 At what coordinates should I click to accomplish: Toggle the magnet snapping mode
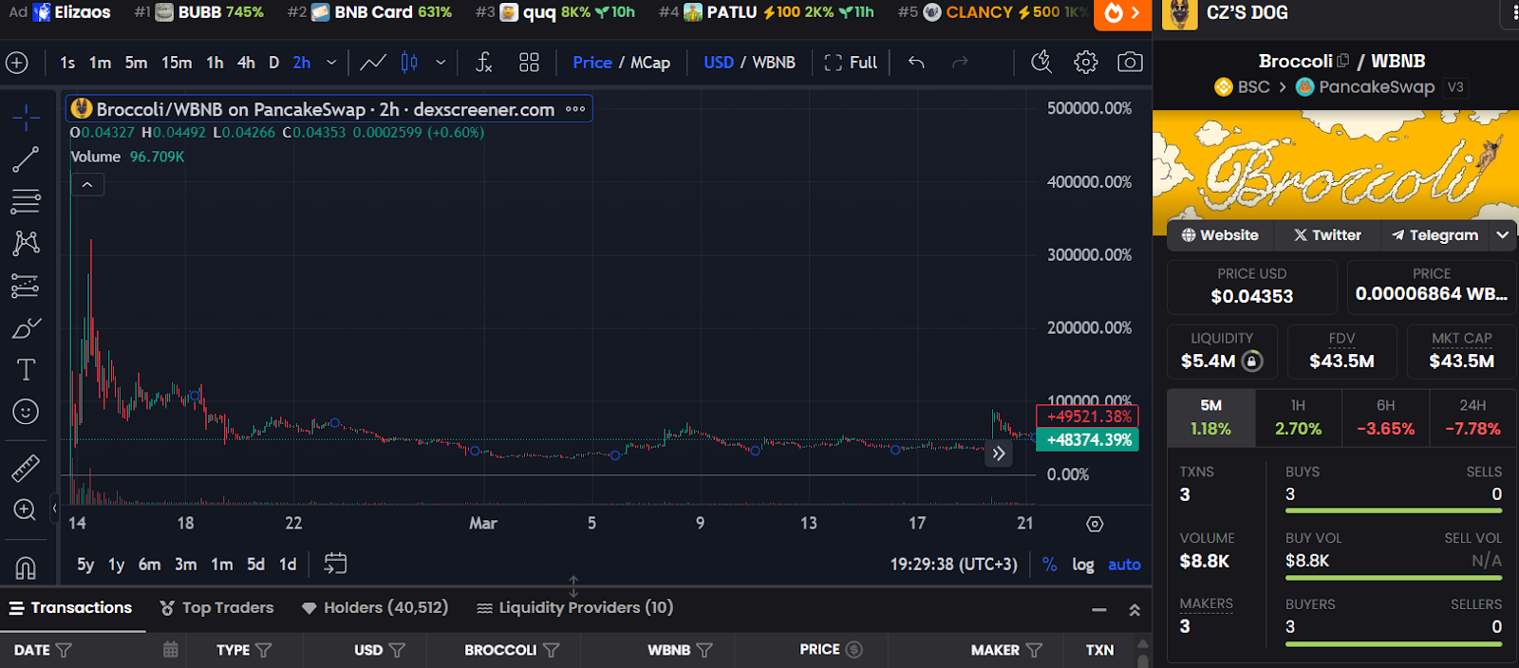[26, 567]
